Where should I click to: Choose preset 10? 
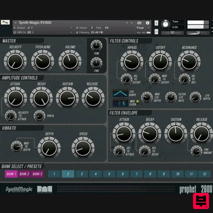coord(178,174)
